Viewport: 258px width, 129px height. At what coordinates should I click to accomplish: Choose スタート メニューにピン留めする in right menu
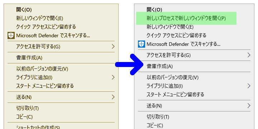175,94
